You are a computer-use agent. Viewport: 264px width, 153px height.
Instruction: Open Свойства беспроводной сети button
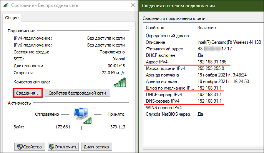coord(77,93)
